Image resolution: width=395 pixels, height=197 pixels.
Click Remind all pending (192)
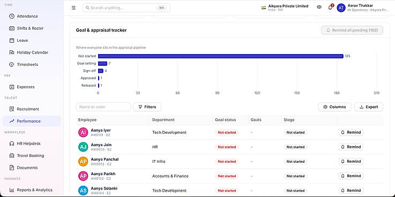[x=352, y=30]
